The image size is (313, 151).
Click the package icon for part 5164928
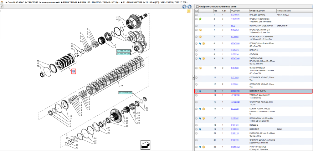pyautogui.click(x=200, y=68)
